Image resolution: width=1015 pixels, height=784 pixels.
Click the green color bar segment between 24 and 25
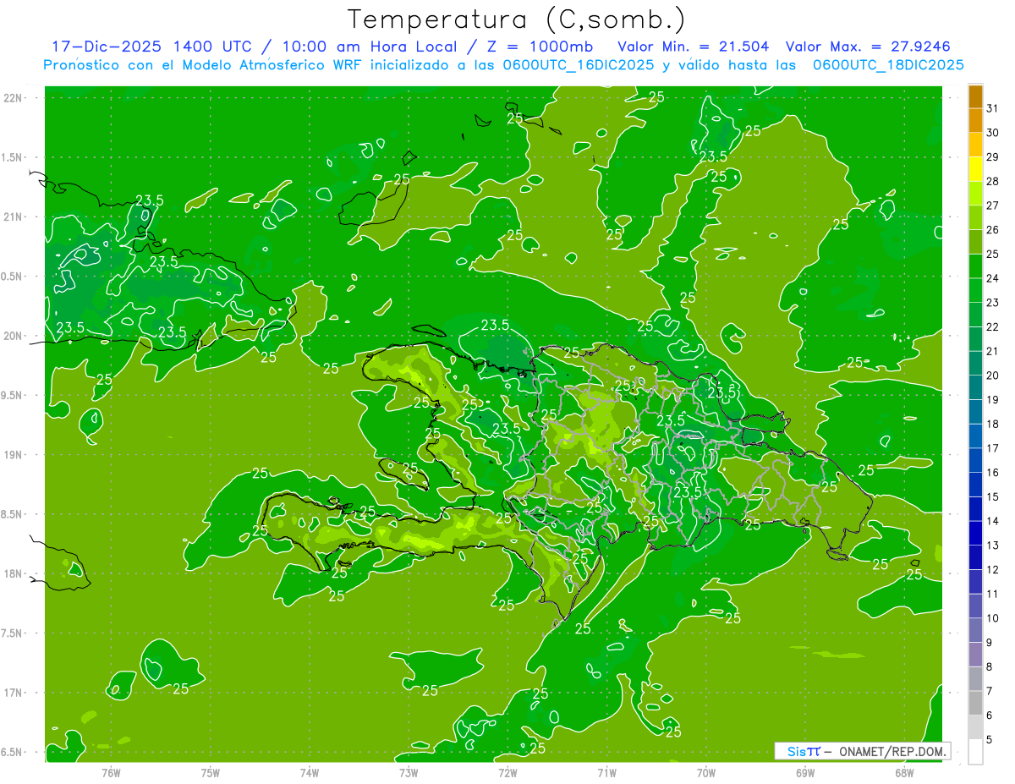pyautogui.click(x=975, y=266)
